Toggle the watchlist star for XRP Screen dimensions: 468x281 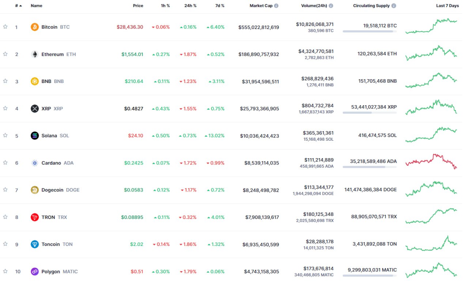click(x=5, y=108)
